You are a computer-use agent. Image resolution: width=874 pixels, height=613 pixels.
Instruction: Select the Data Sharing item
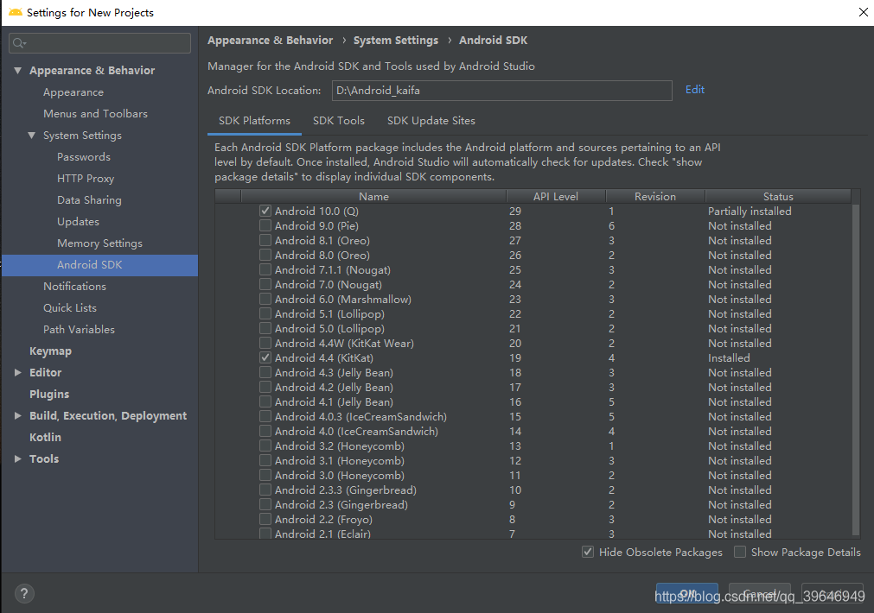point(89,200)
